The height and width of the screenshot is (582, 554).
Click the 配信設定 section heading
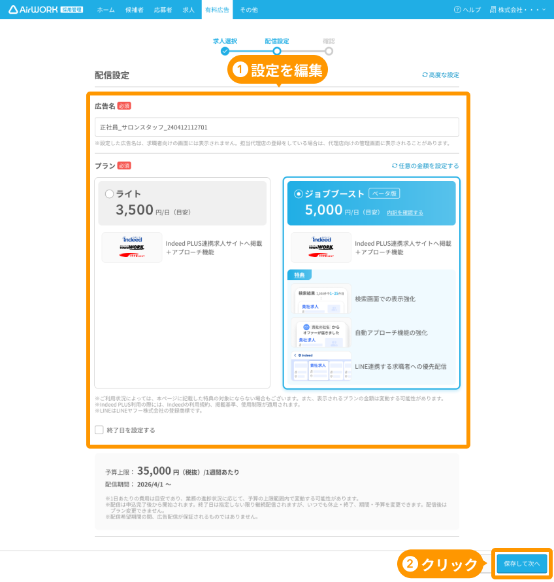[x=112, y=75]
